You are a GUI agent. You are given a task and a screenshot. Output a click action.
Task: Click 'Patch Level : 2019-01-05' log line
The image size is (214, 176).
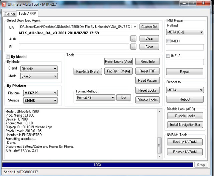[23, 131]
